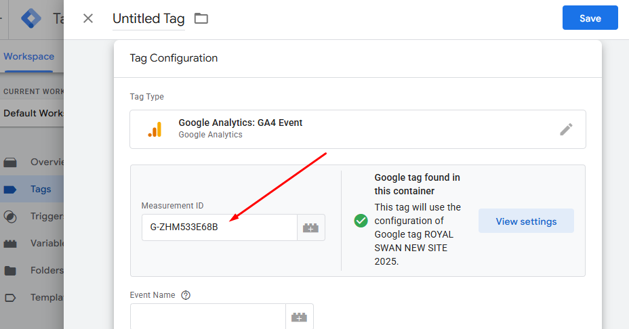
Task: Insert variable into Event Name field
Action: (300, 317)
